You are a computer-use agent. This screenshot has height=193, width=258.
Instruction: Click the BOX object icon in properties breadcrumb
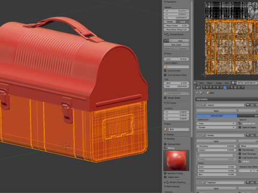208,93
